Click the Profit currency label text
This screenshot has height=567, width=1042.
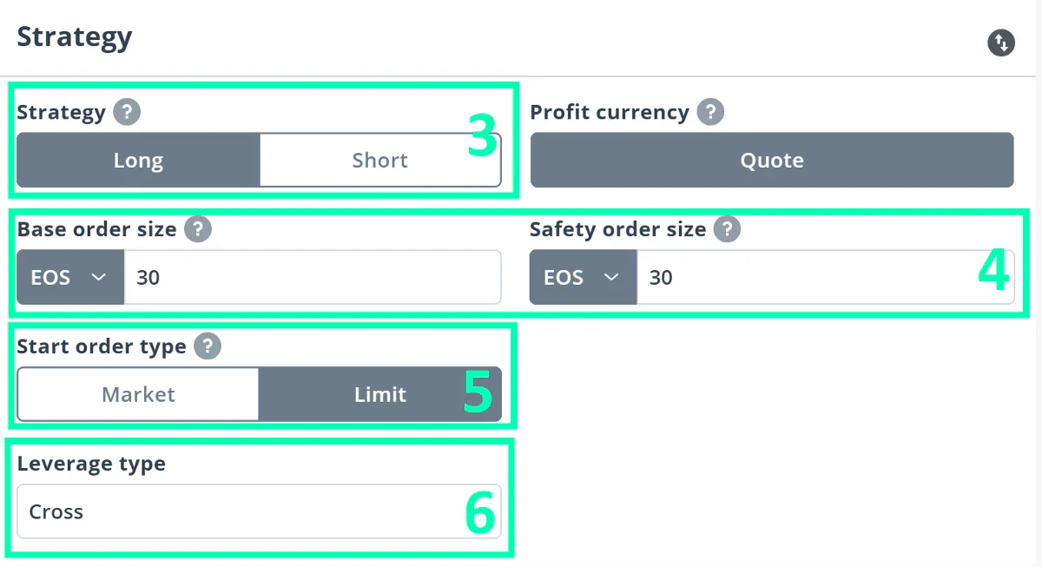(610, 112)
